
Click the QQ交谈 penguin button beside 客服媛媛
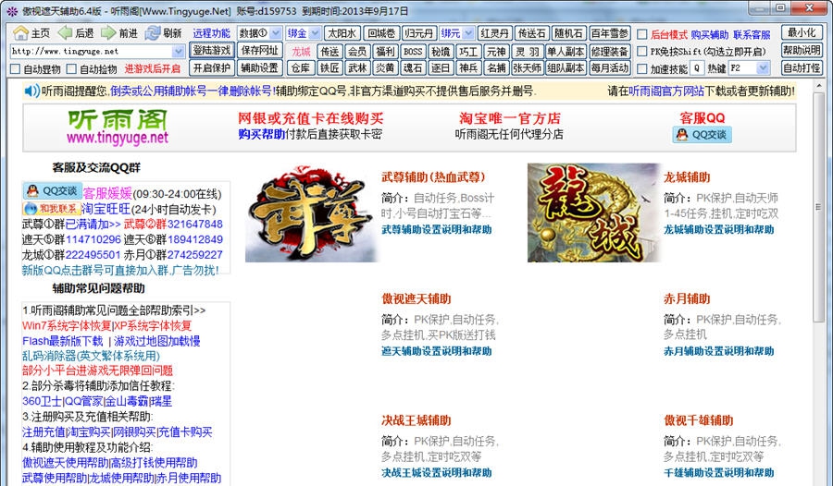click(52, 190)
